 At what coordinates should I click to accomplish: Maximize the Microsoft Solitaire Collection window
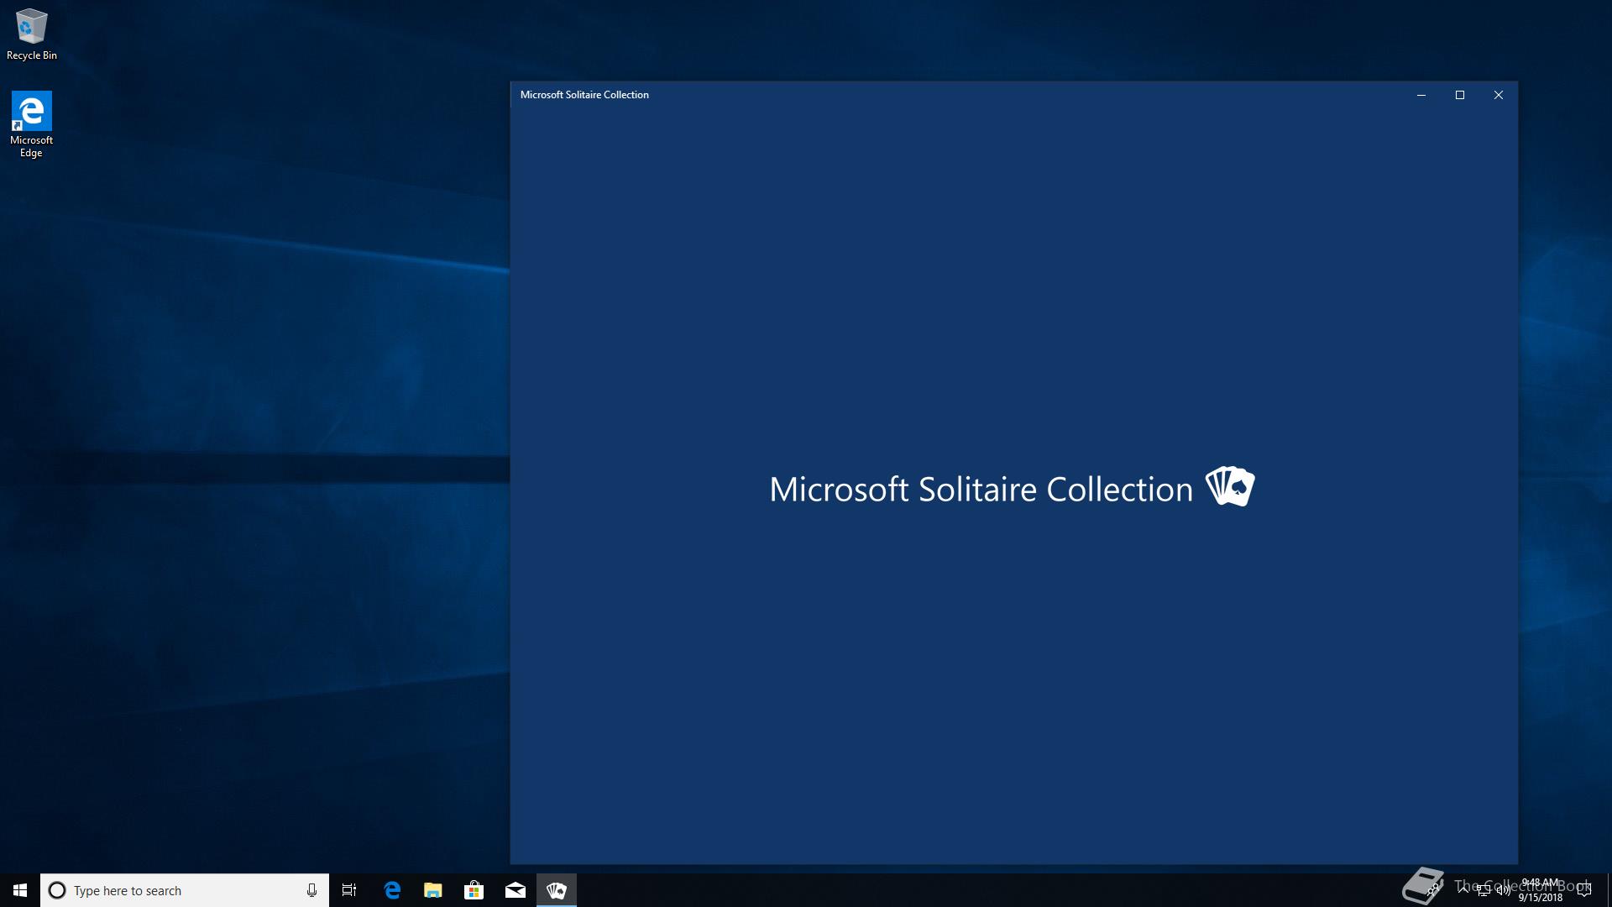[x=1460, y=95]
